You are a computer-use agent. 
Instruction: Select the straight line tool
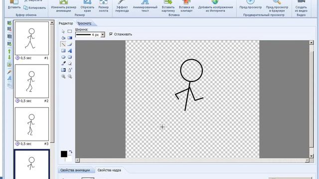(63, 44)
